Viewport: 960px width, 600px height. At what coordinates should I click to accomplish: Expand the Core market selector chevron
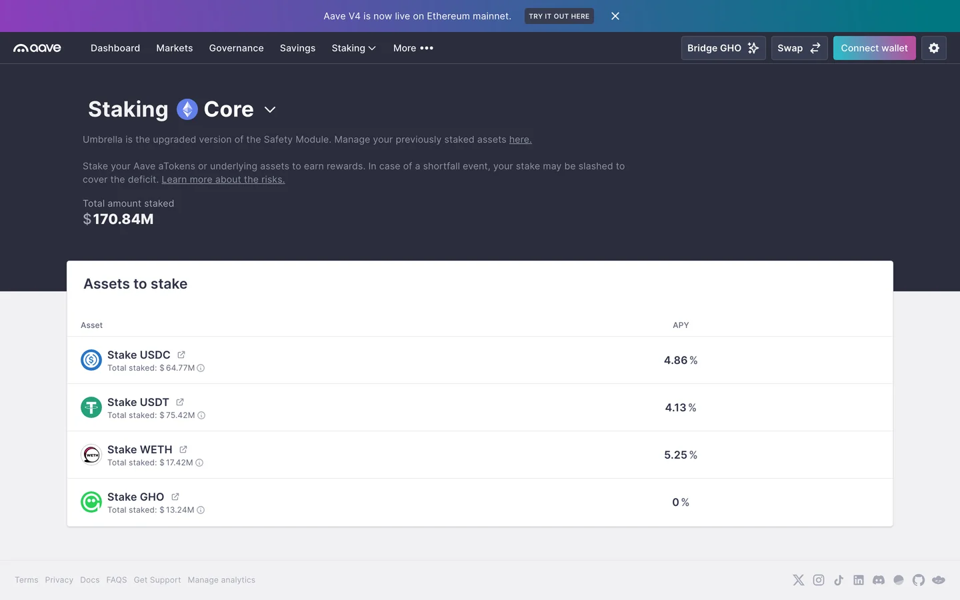click(x=270, y=109)
